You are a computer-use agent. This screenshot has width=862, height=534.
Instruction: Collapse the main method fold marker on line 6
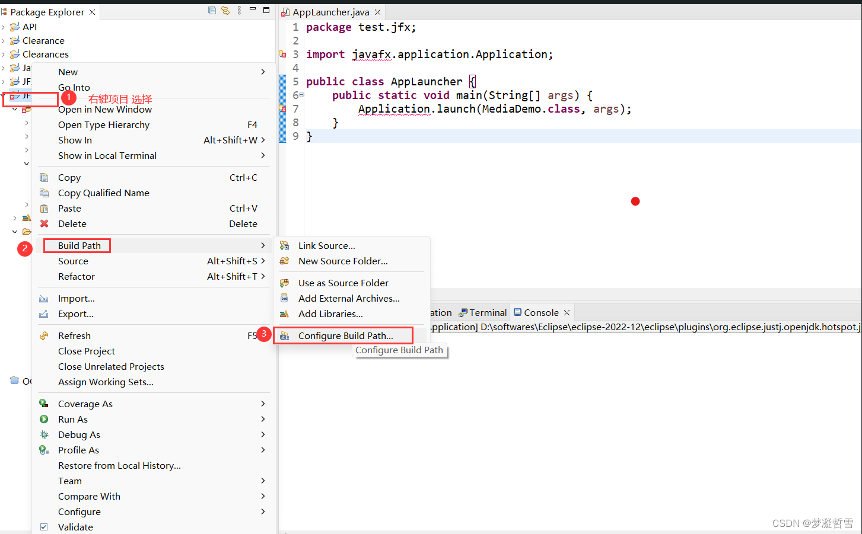pyautogui.click(x=301, y=95)
